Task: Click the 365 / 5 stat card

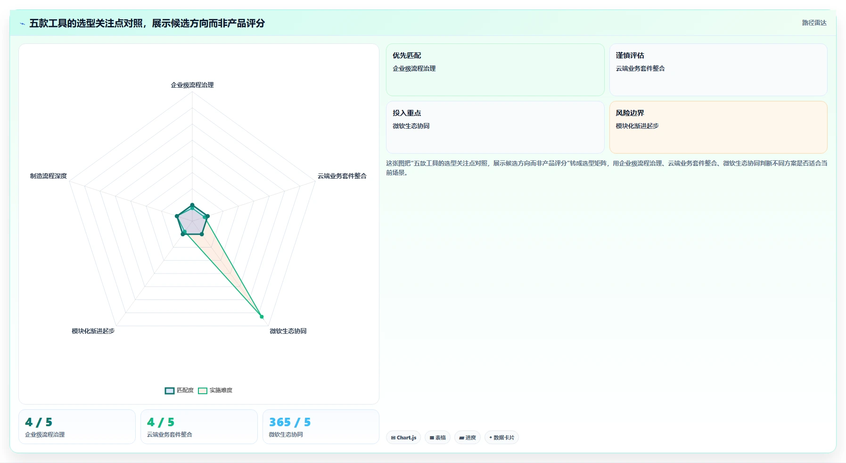Action: 321,427
